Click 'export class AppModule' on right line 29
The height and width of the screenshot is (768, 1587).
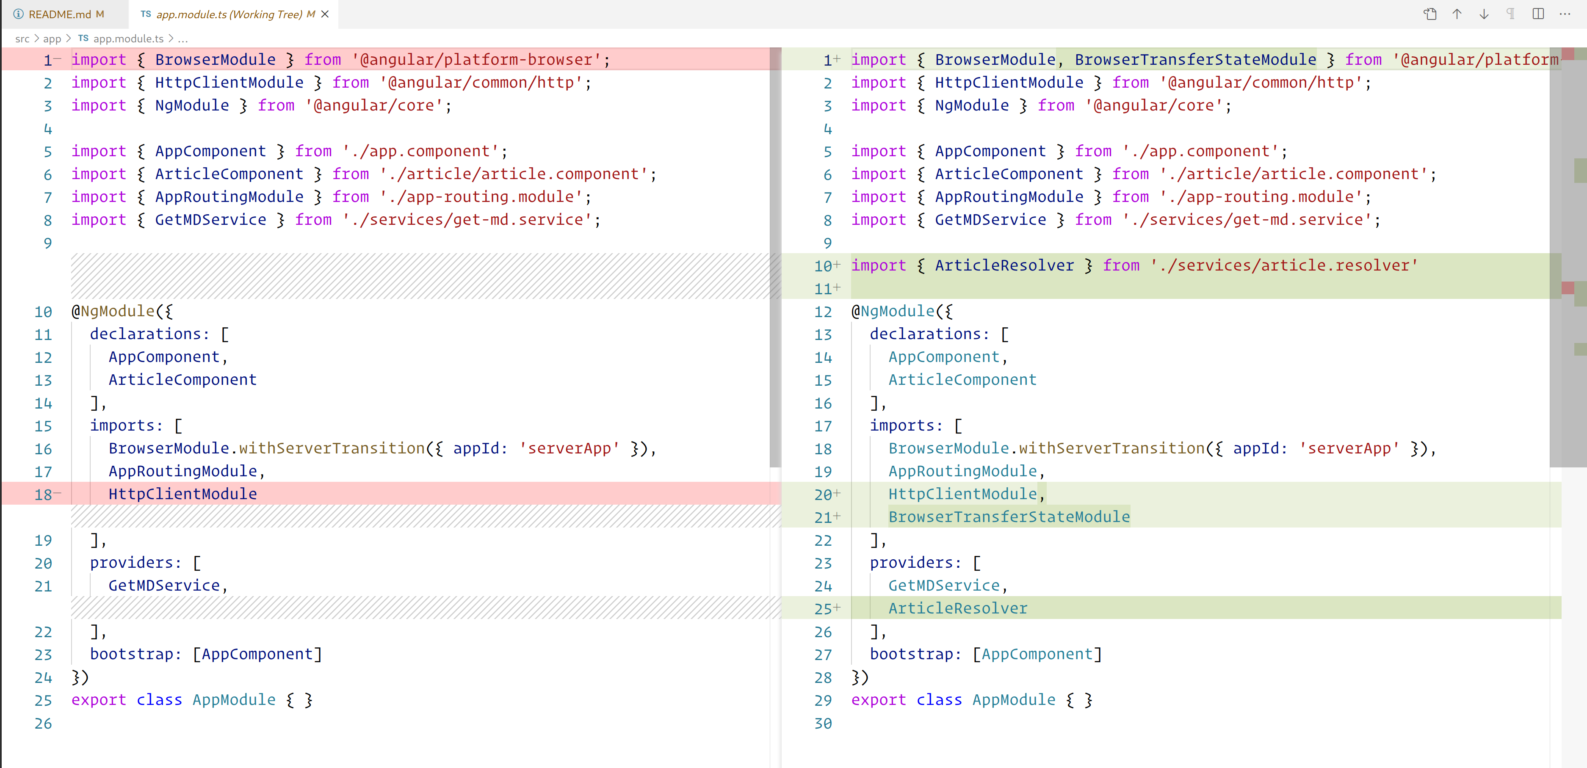(971, 700)
